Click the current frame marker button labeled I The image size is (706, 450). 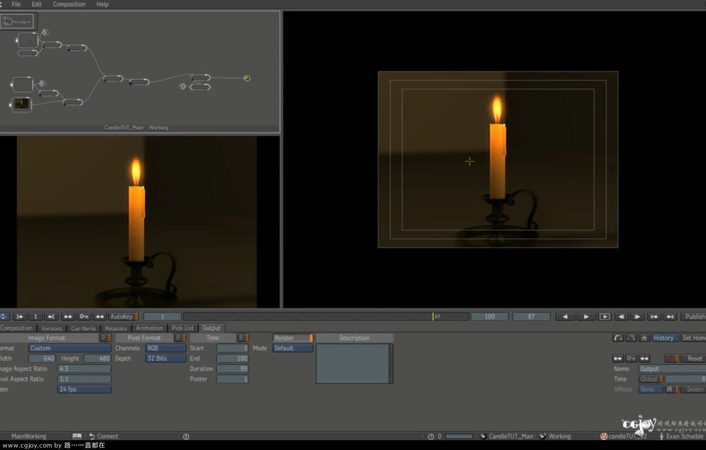(x=35, y=317)
